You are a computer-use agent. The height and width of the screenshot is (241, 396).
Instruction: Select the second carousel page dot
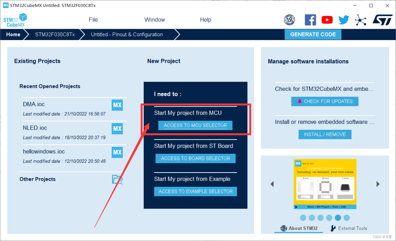tap(312, 218)
